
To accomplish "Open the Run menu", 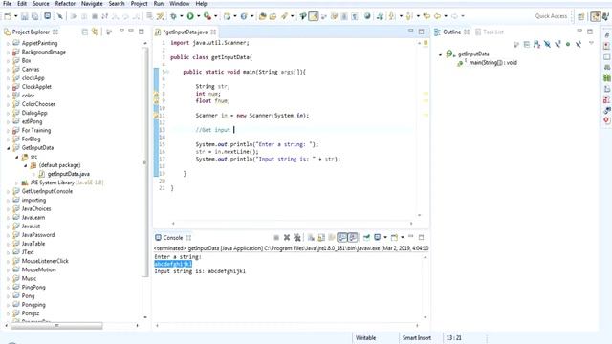I will pos(159,4).
